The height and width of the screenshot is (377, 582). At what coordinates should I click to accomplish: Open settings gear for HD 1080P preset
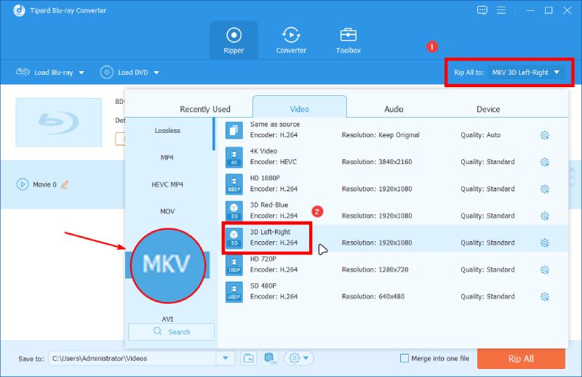544,189
